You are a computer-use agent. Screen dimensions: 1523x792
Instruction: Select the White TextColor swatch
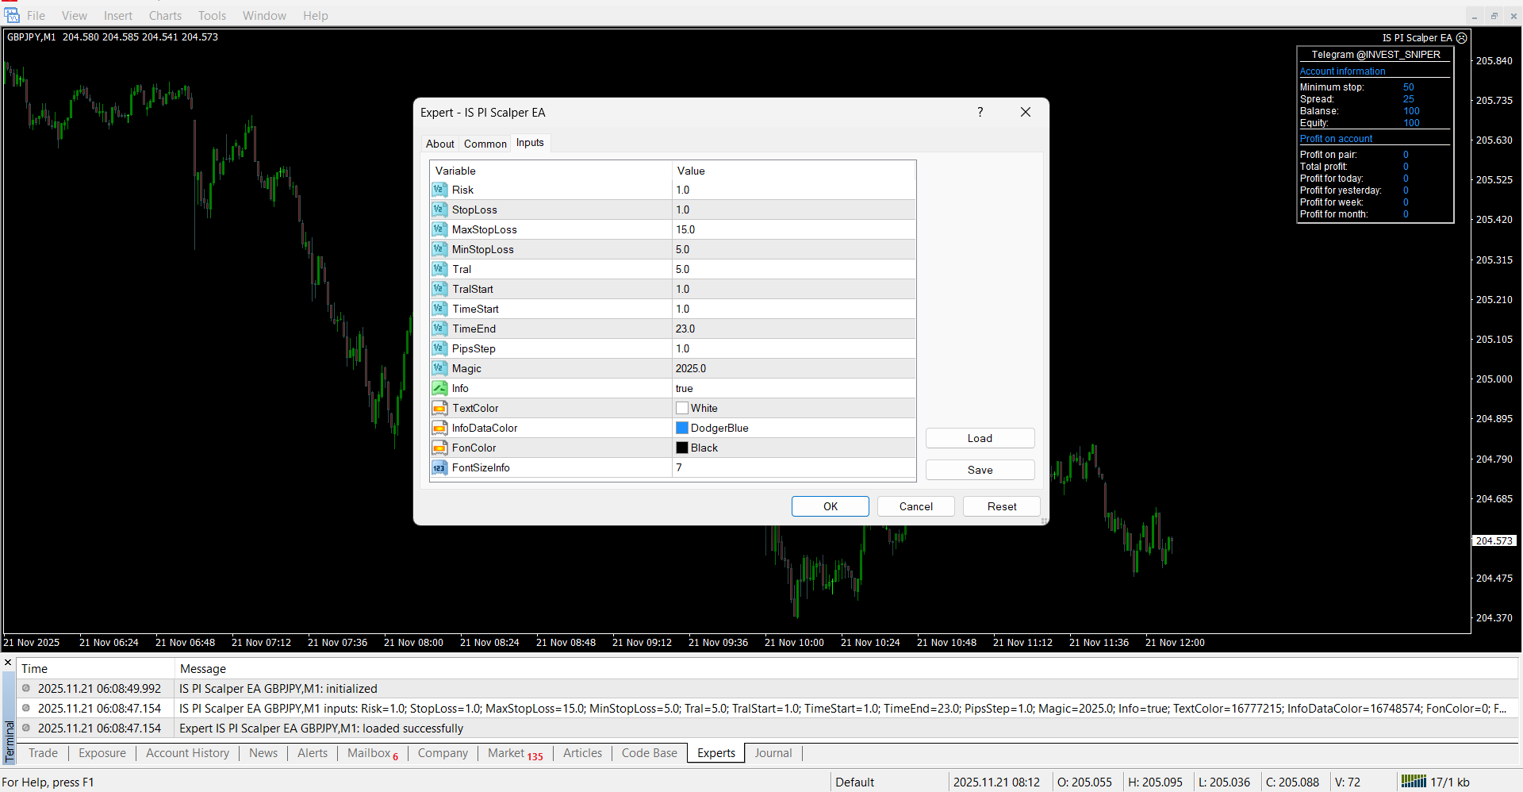point(682,408)
